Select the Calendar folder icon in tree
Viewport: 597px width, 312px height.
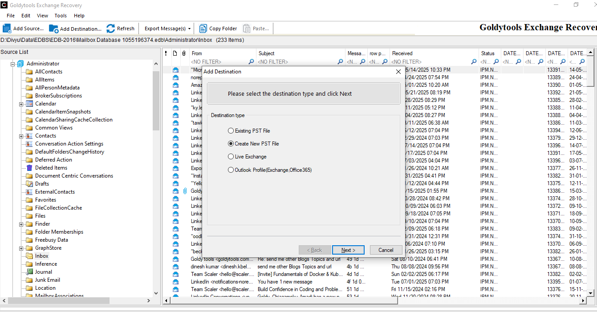tap(29, 104)
